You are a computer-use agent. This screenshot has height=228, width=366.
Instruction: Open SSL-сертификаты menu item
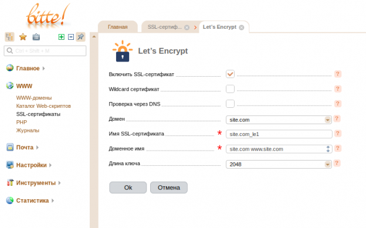[38, 114]
